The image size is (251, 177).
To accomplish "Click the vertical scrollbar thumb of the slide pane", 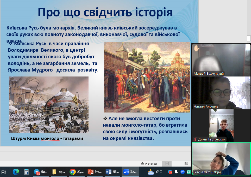I will 249,38.
